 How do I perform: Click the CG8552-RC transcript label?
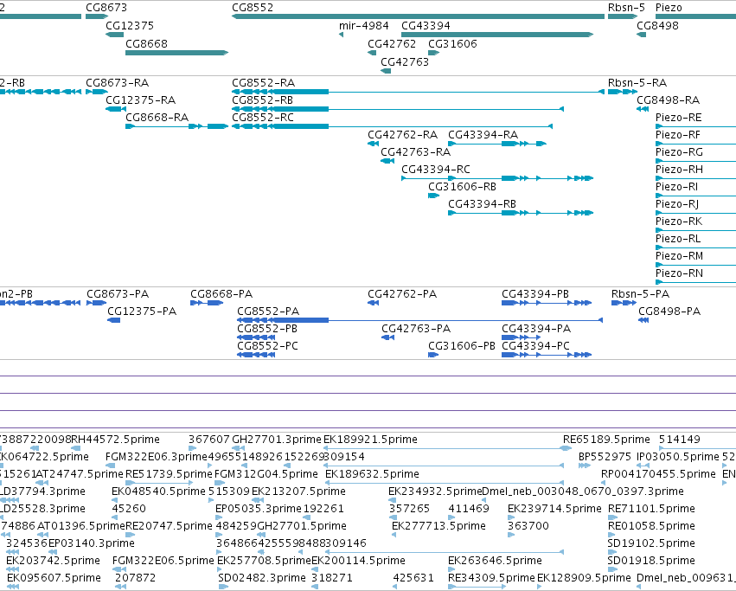pyautogui.click(x=263, y=118)
